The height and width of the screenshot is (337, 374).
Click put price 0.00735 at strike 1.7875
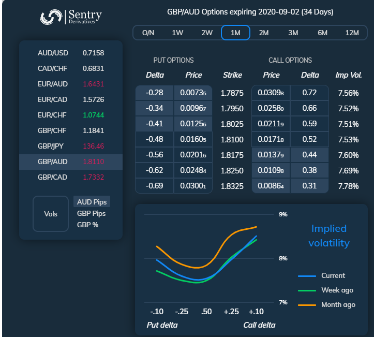[193, 93]
